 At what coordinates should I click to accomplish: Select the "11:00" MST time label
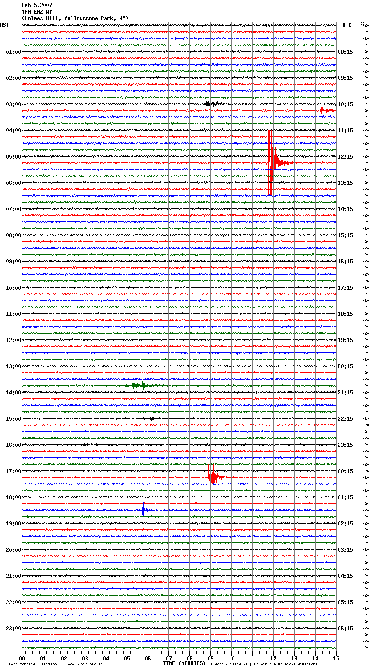click(x=14, y=314)
